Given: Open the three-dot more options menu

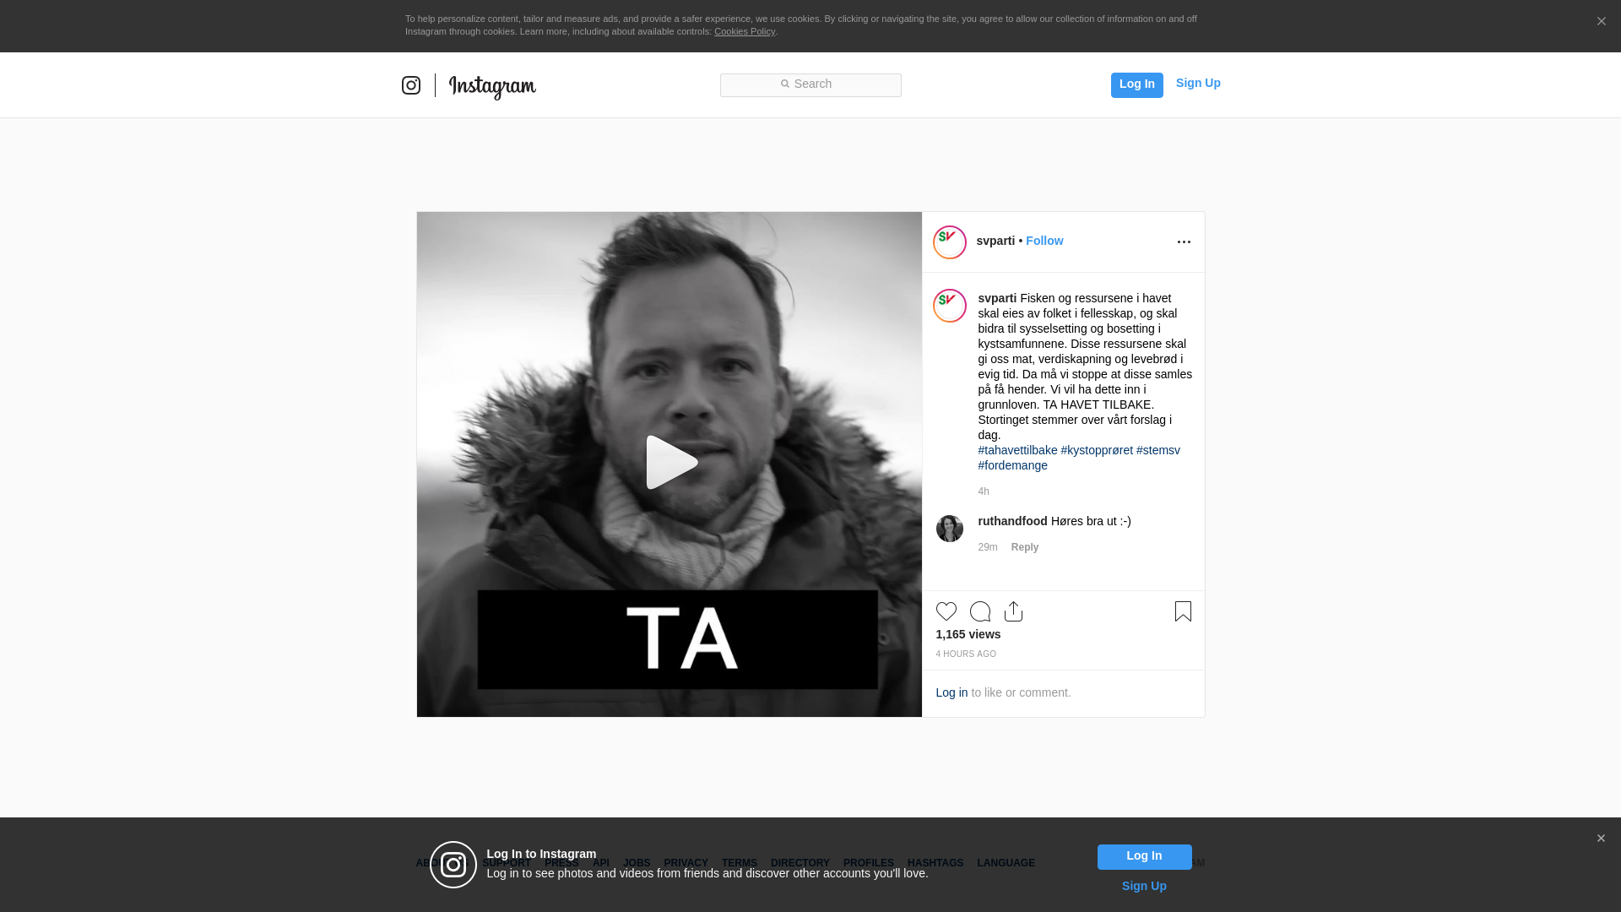Looking at the screenshot, I should pos(1184,242).
